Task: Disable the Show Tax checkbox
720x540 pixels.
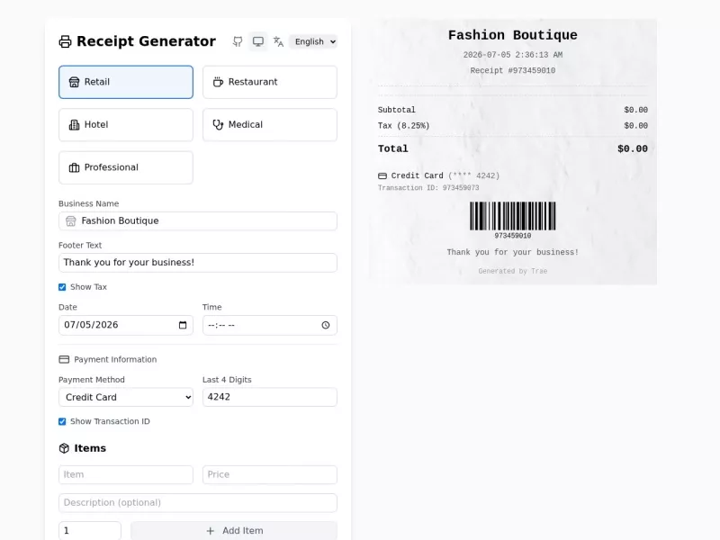Action: (x=62, y=287)
